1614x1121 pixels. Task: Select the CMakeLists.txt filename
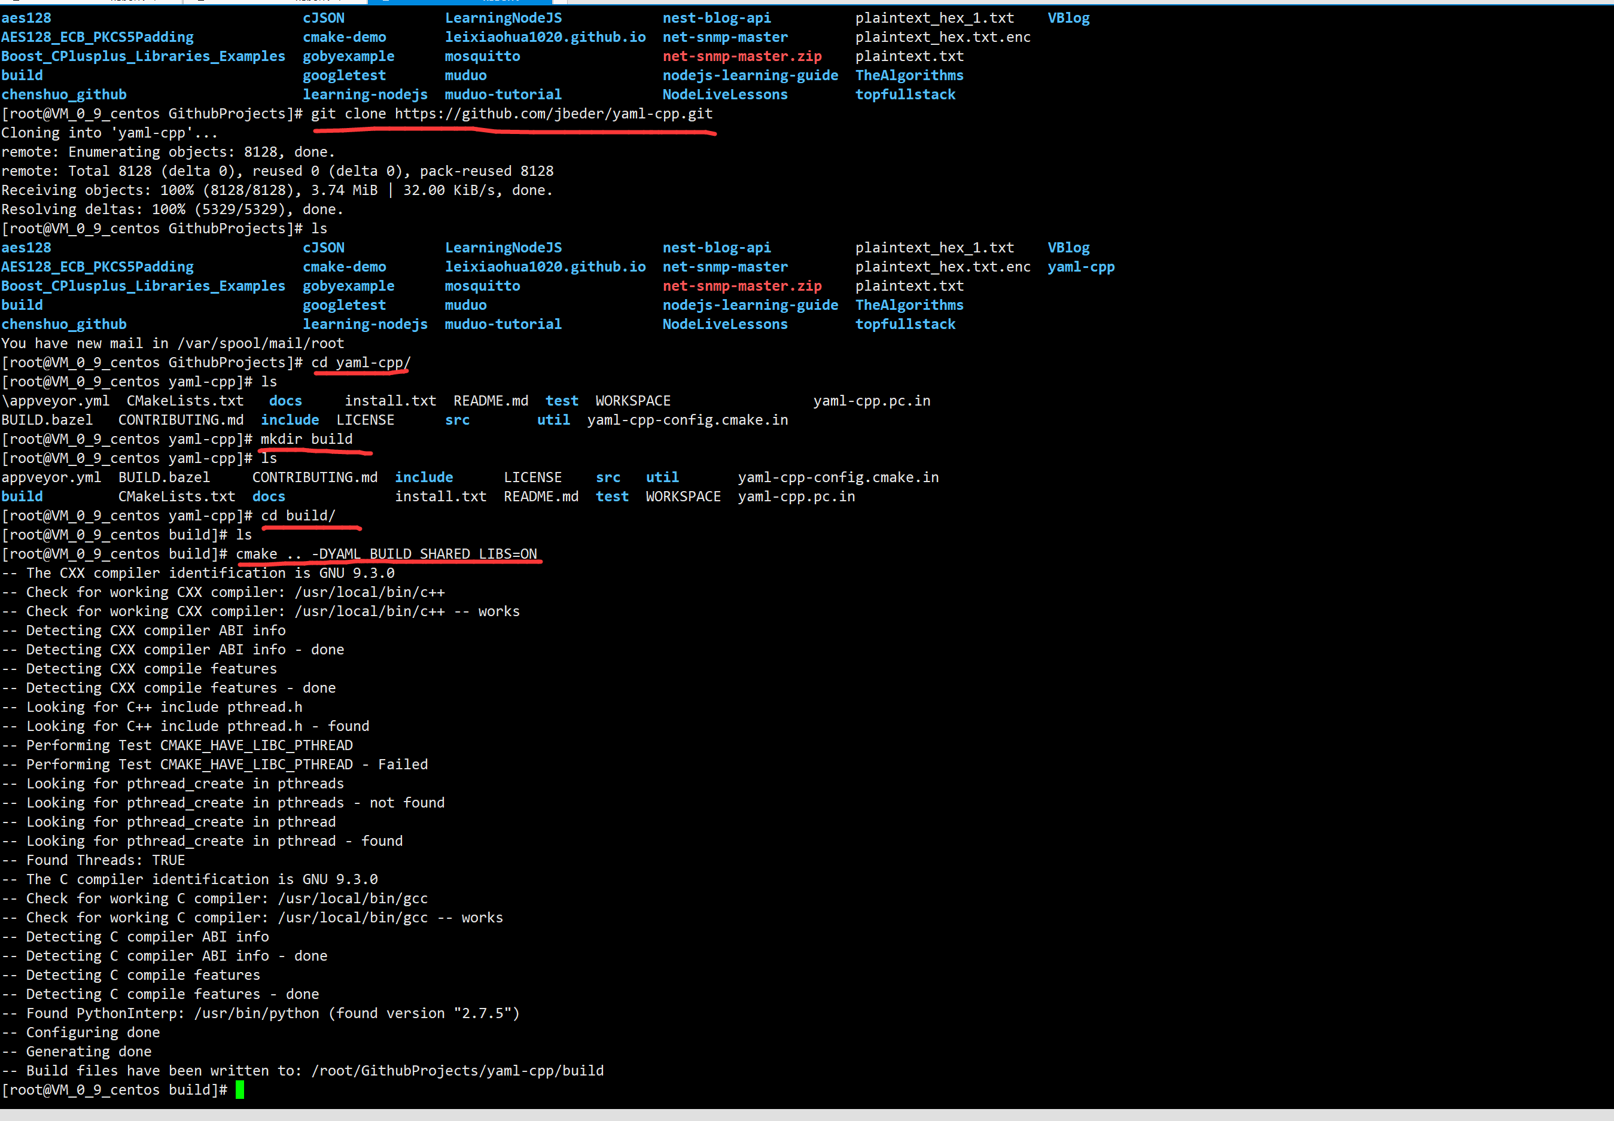tap(176, 496)
